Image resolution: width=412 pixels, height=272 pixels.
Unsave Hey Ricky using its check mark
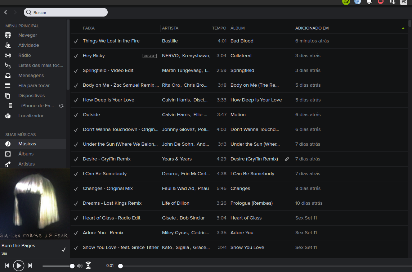tap(76, 56)
